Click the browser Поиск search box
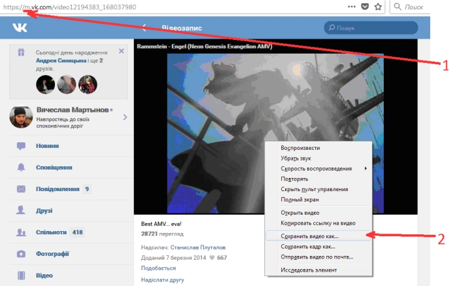Image resolution: width=457 pixels, height=286 pixels. pos(409,7)
